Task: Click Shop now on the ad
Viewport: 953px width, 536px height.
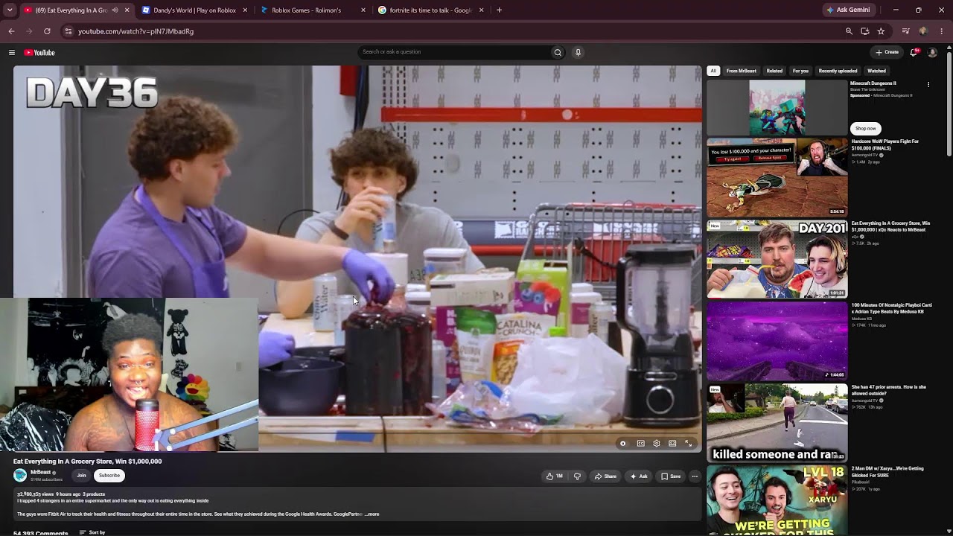Action: (866, 129)
